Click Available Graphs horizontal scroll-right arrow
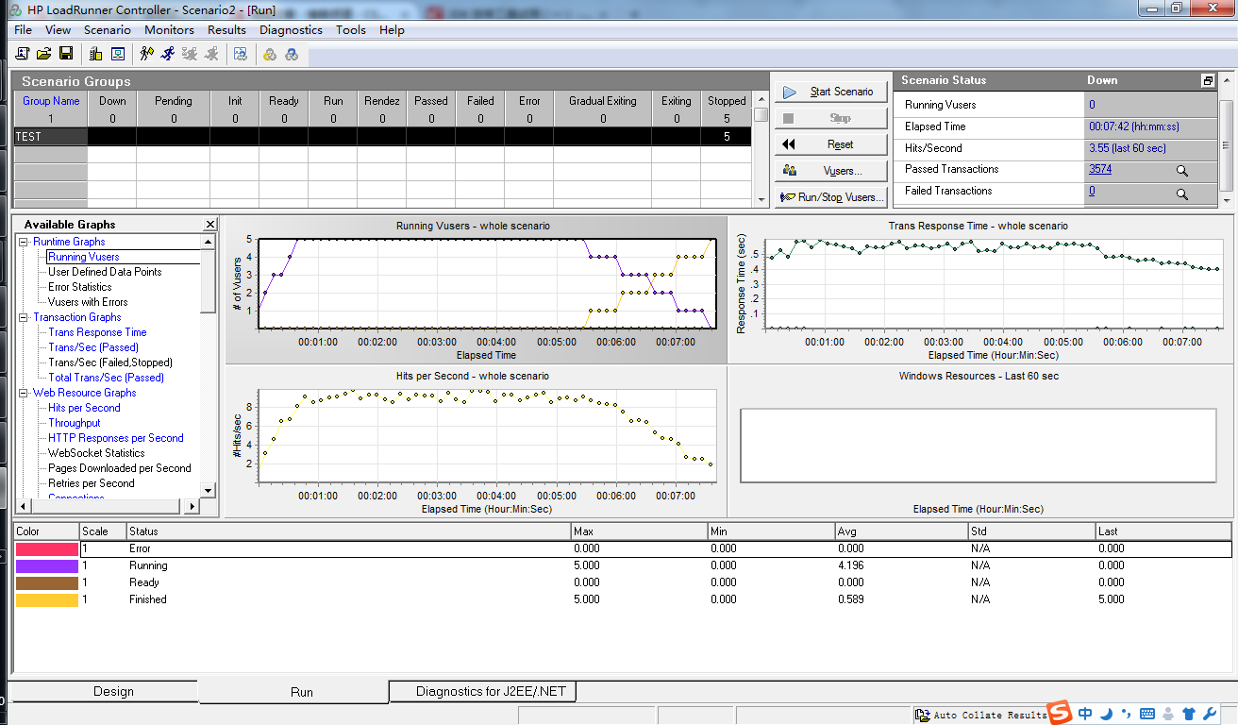Image resolution: width=1238 pixels, height=725 pixels. point(192,507)
